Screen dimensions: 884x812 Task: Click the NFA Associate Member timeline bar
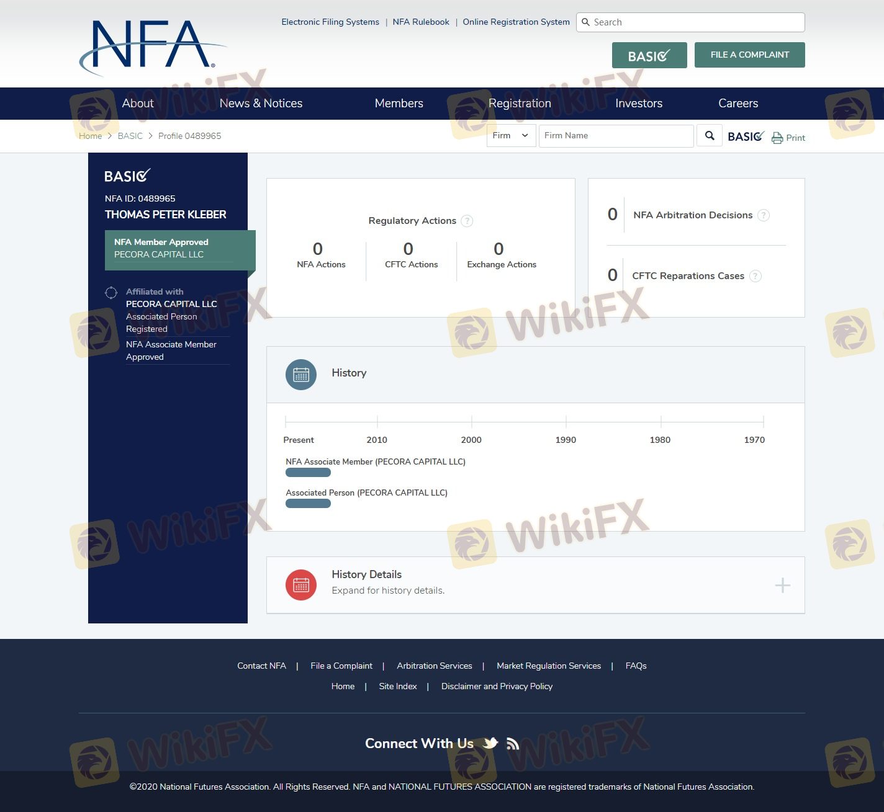(x=308, y=473)
